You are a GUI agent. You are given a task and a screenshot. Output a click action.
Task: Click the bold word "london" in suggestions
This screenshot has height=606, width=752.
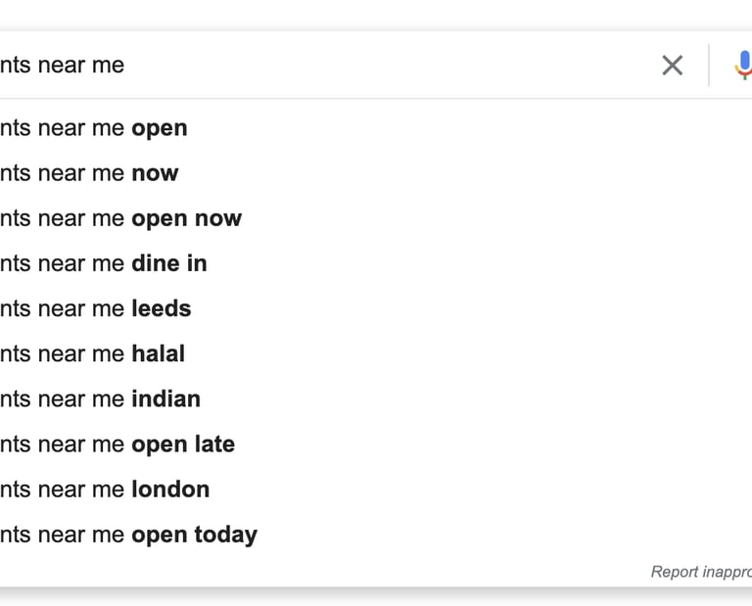(170, 489)
